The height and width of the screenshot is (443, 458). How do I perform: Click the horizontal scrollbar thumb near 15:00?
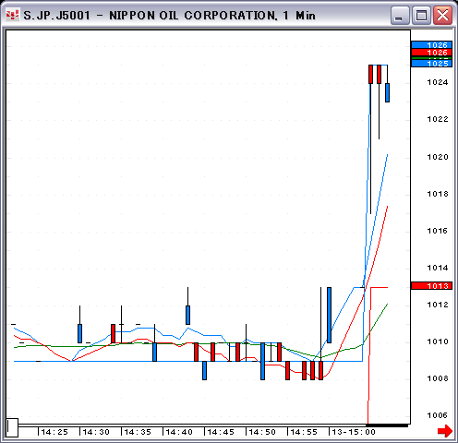click(x=387, y=425)
